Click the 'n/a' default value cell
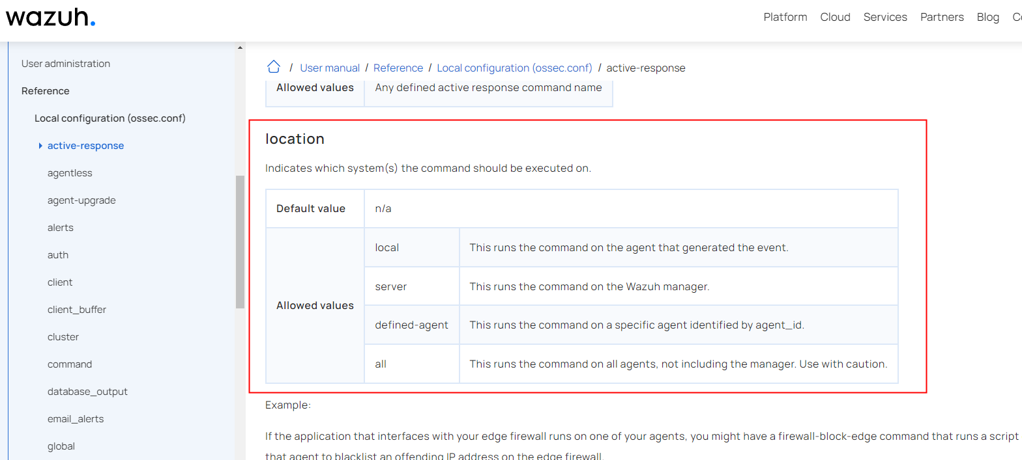This screenshot has width=1022, height=460. 631,208
